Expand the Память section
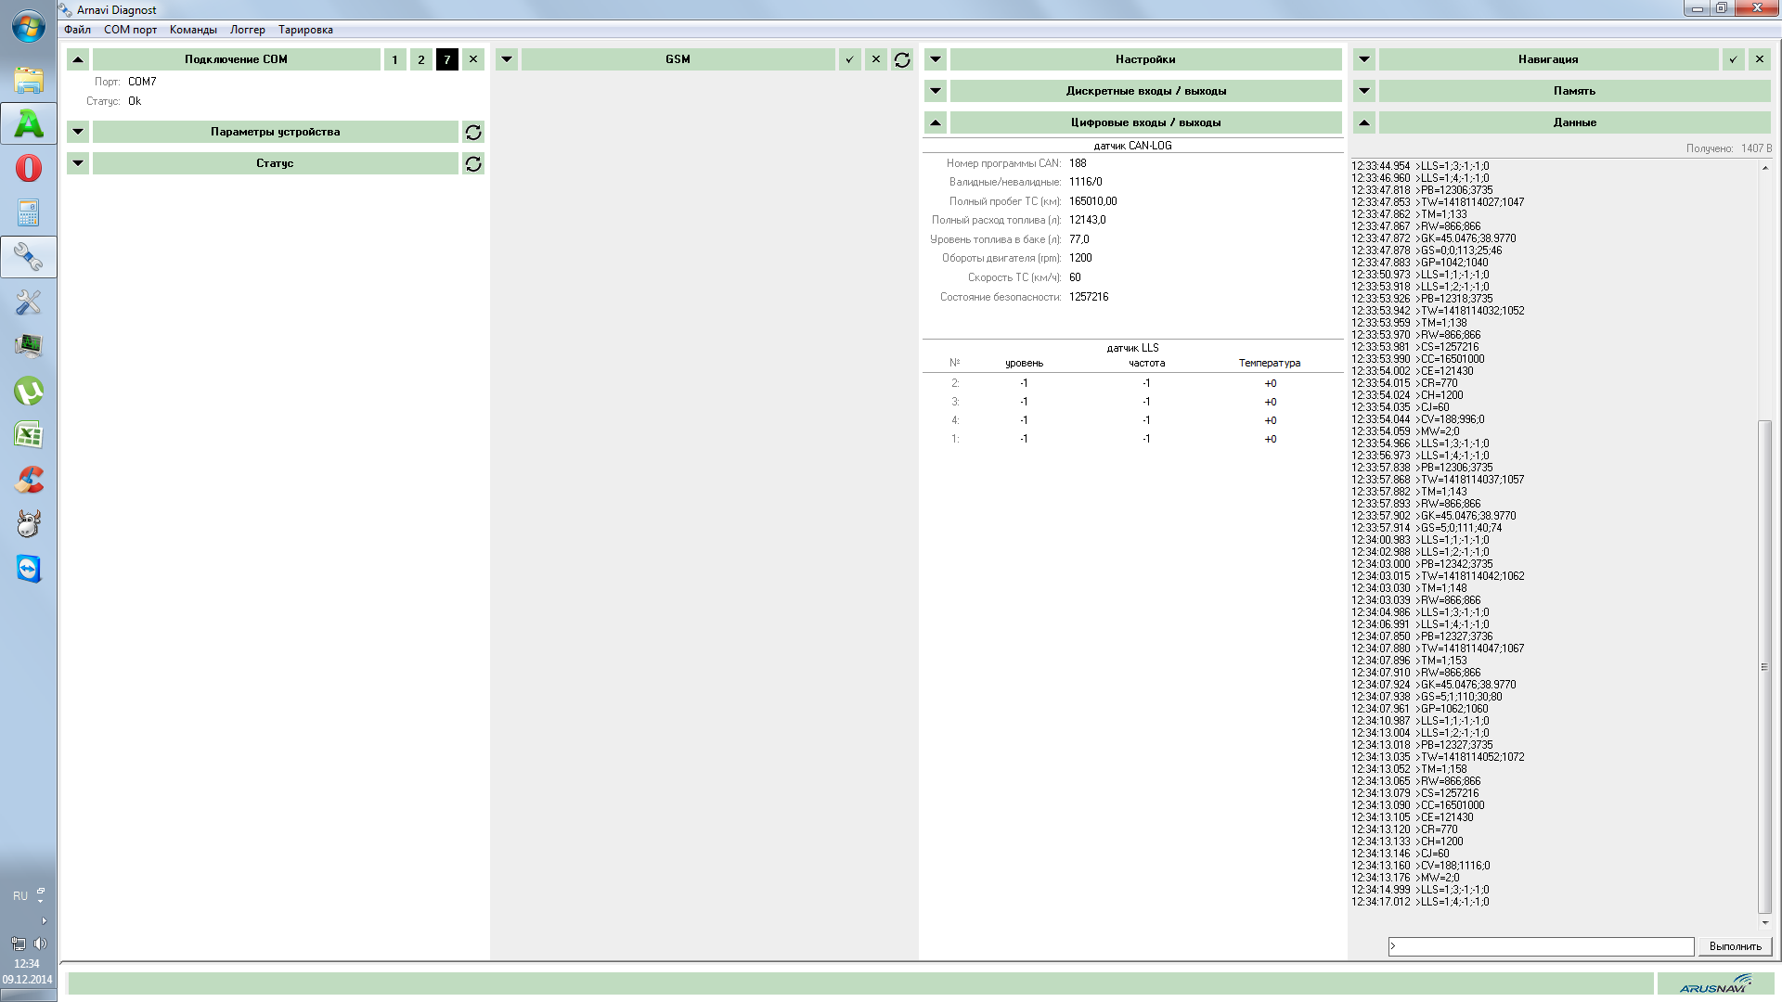This screenshot has height=1002, width=1782. [1364, 91]
